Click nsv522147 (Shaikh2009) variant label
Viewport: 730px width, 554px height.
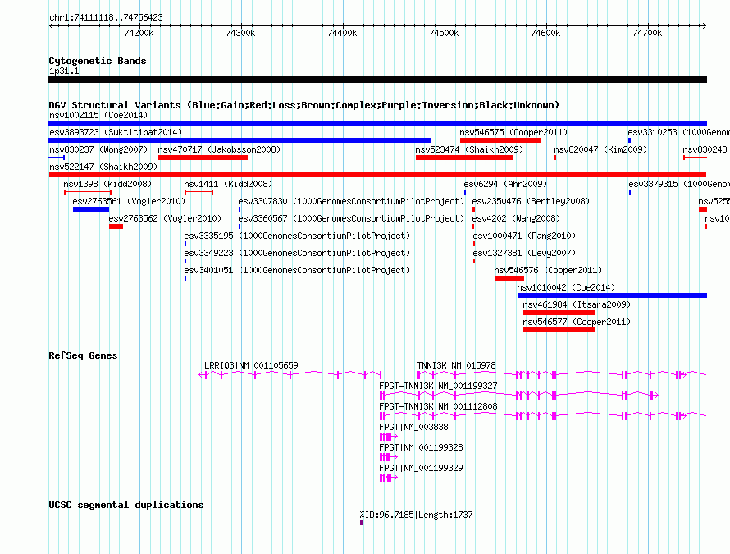pos(103,167)
